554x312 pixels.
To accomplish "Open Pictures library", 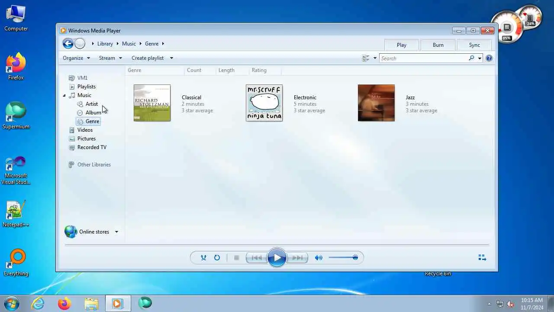I will click(87, 139).
